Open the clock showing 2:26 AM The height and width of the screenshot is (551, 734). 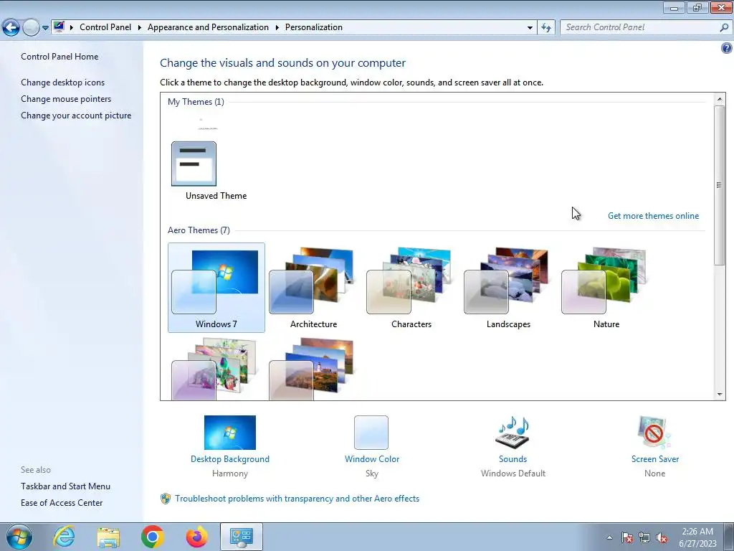click(x=697, y=537)
